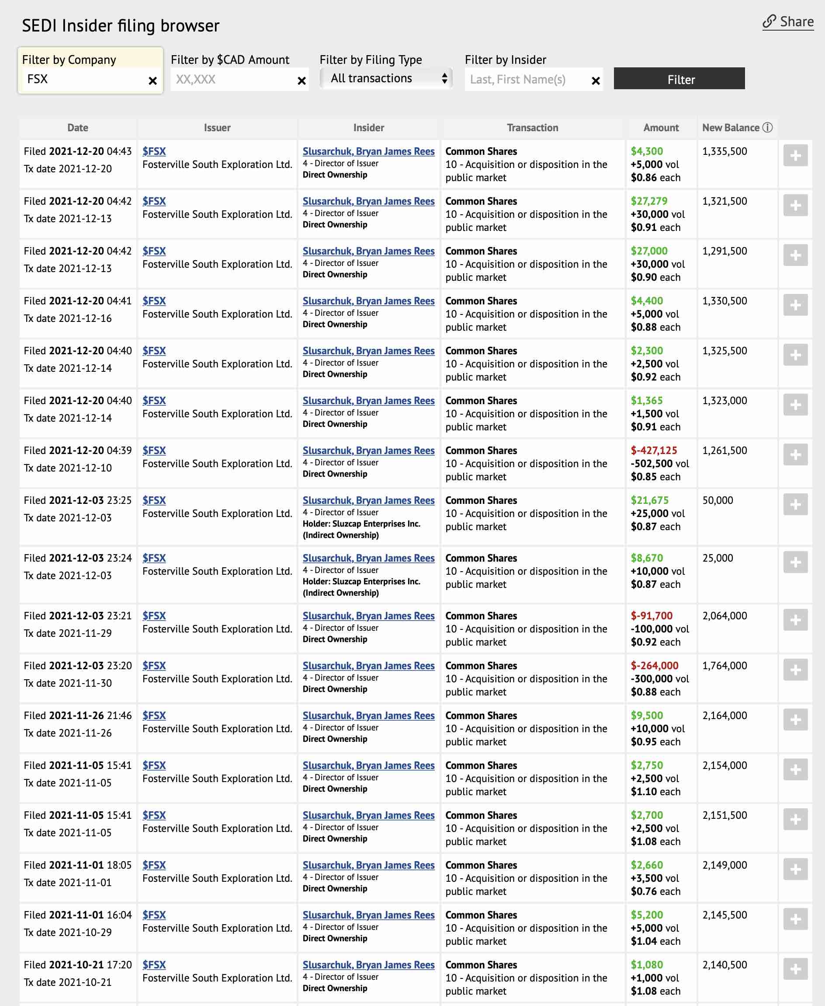The width and height of the screenshot is (825, 1006).
Task: Expand the row with $4,300 amount
Action: coord(795,156)
